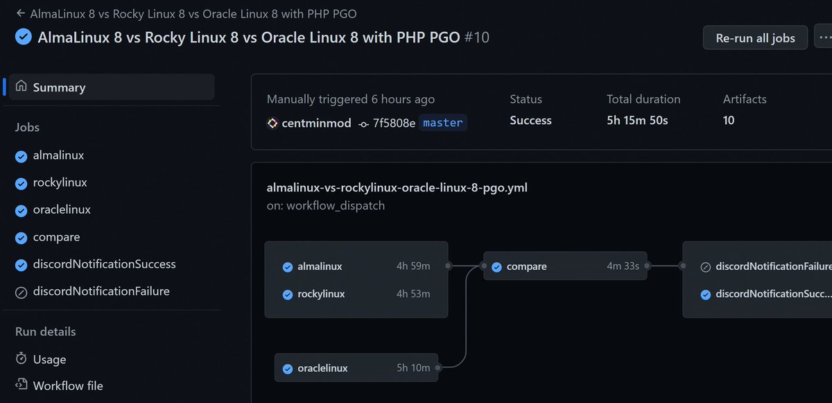Click the almalinux 4h 59m duration

[413, 266]
